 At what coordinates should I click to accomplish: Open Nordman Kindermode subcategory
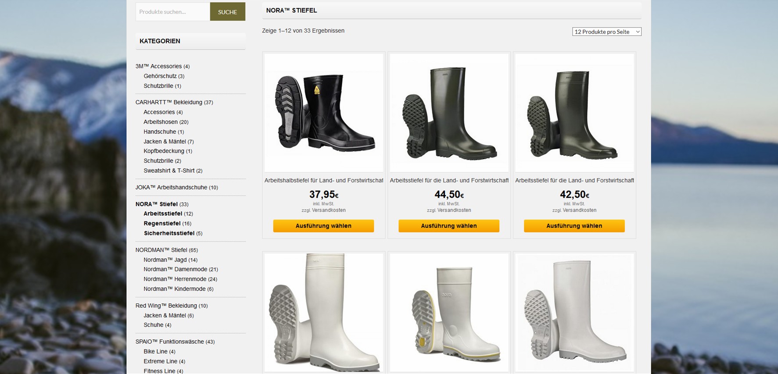(174, 289)
